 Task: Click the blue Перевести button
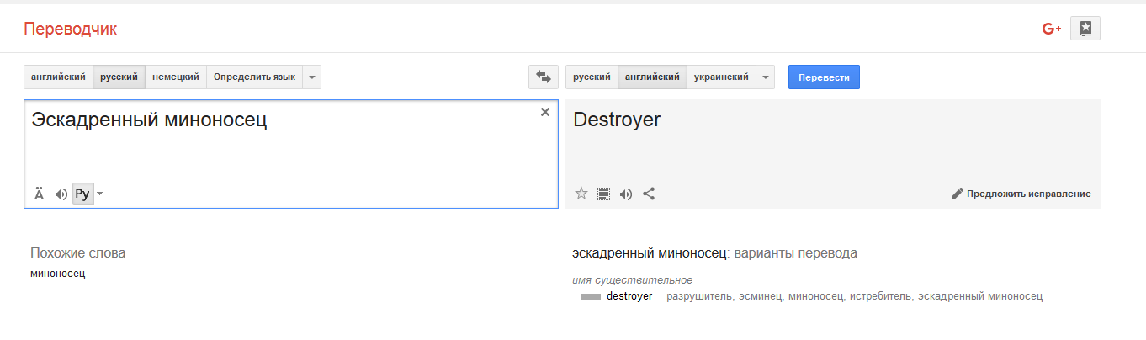tap(824, 77)
